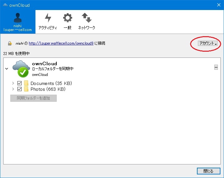Collapse the ownCloud sync folder entry

6,69
